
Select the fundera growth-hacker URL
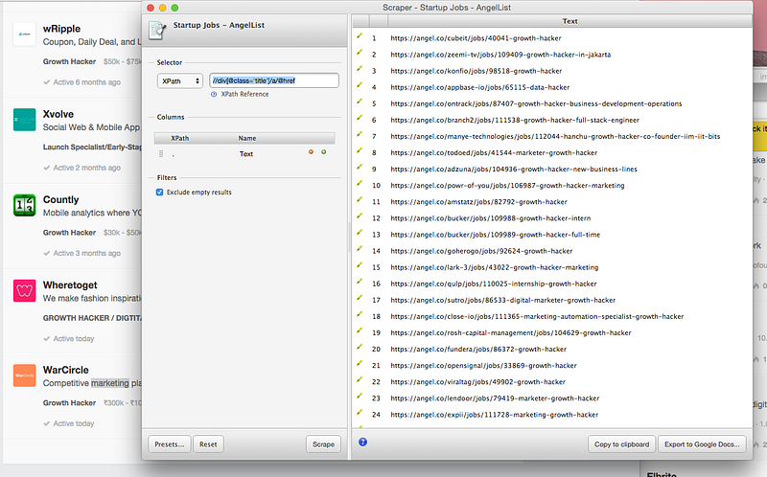coord(478,350)
